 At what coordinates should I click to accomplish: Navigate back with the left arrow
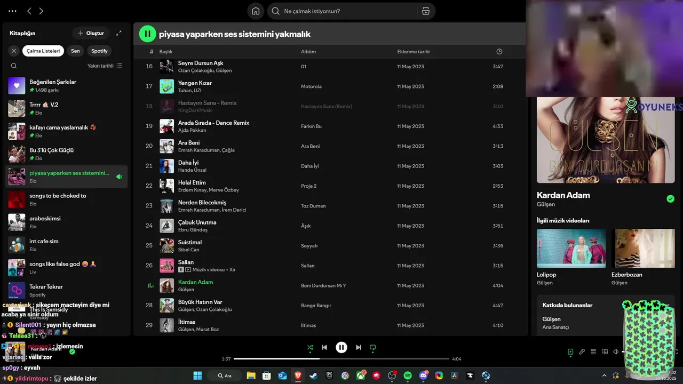click(29, 11)
